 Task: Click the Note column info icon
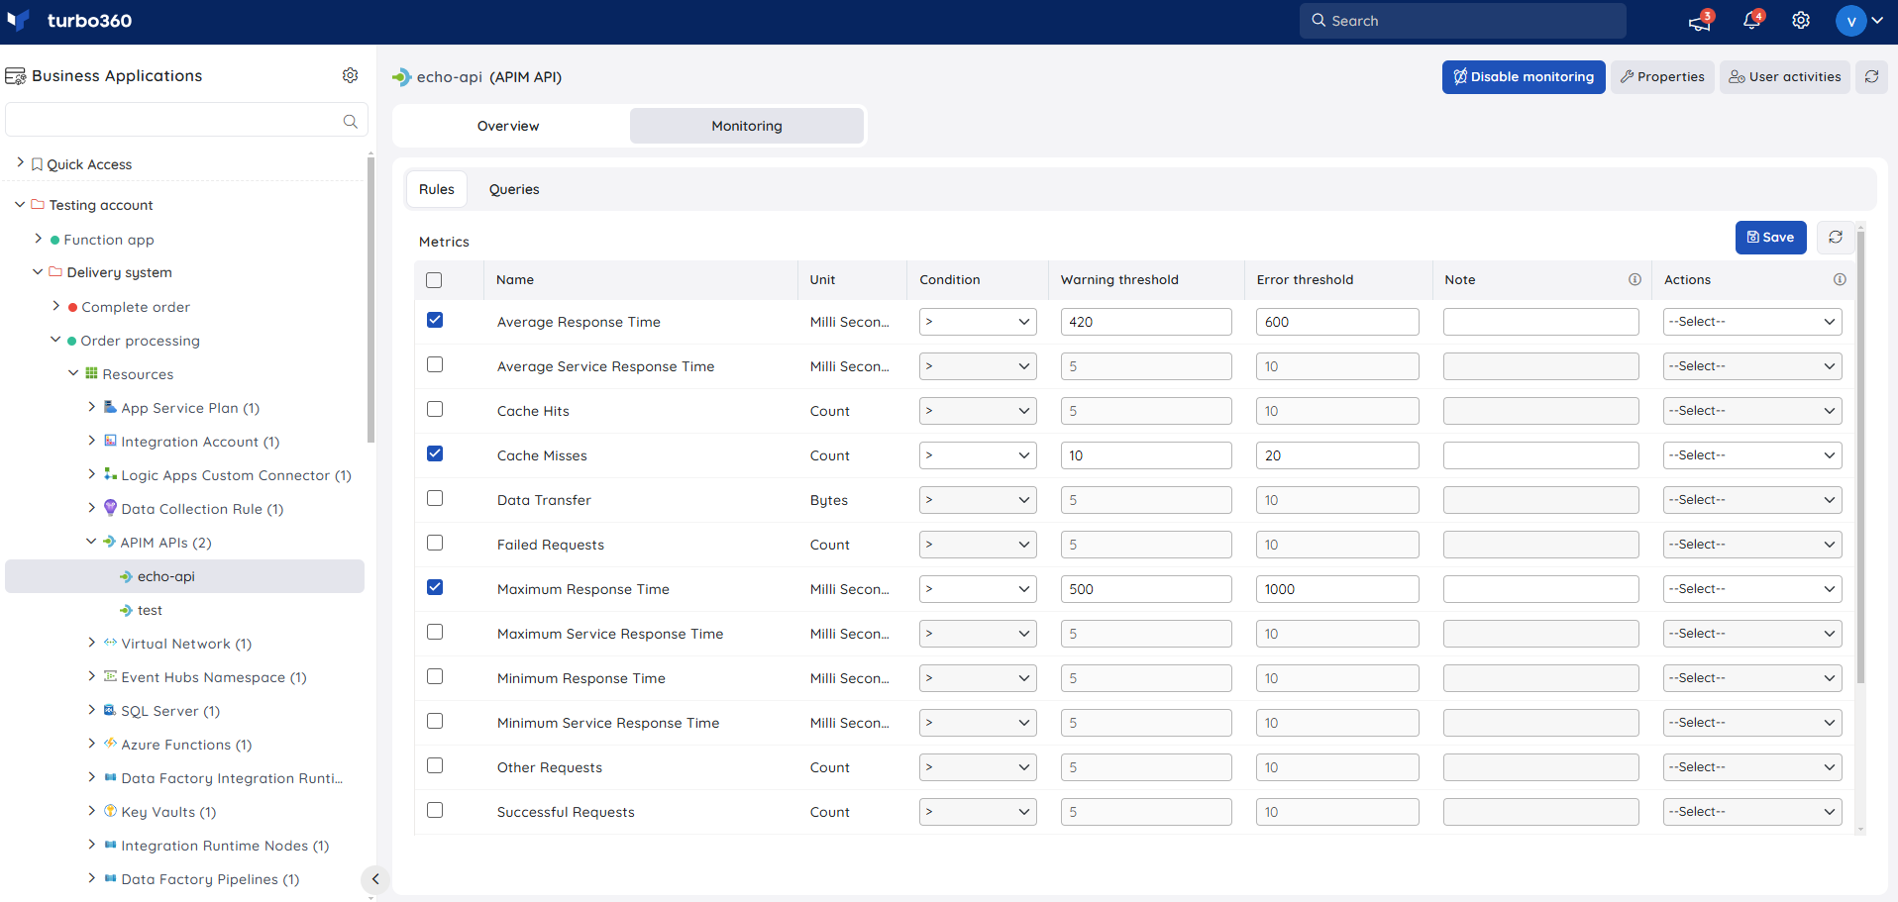pyautogui.click(x=1634, y=280)
